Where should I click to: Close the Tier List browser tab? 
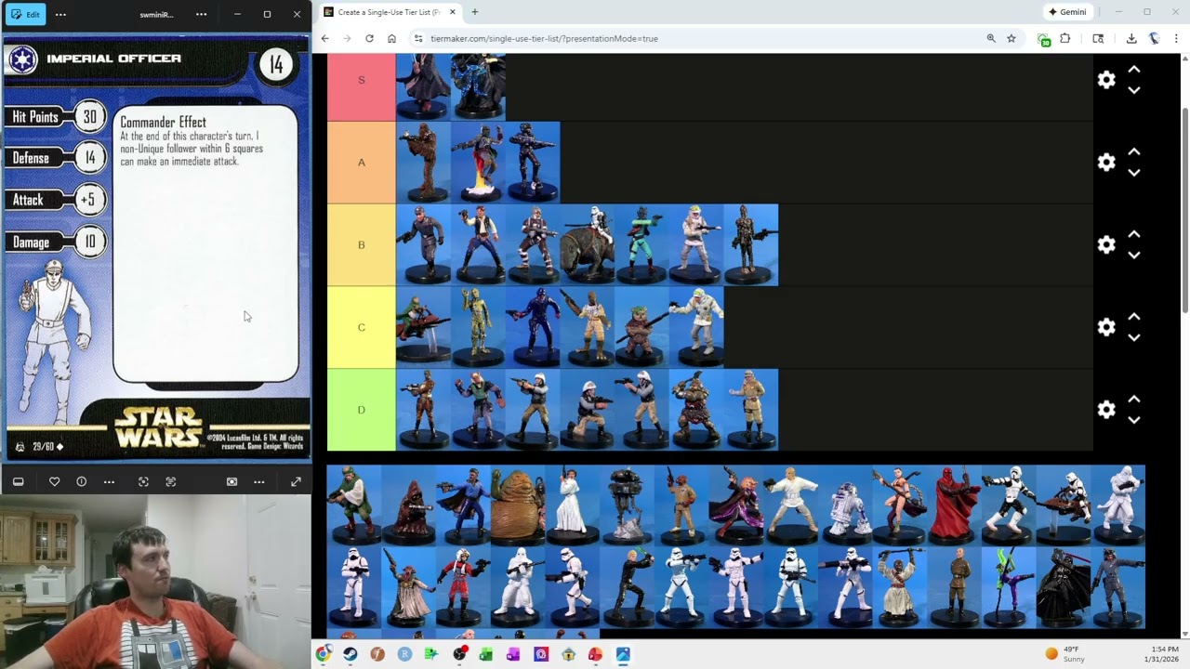(x=453, y=12)
